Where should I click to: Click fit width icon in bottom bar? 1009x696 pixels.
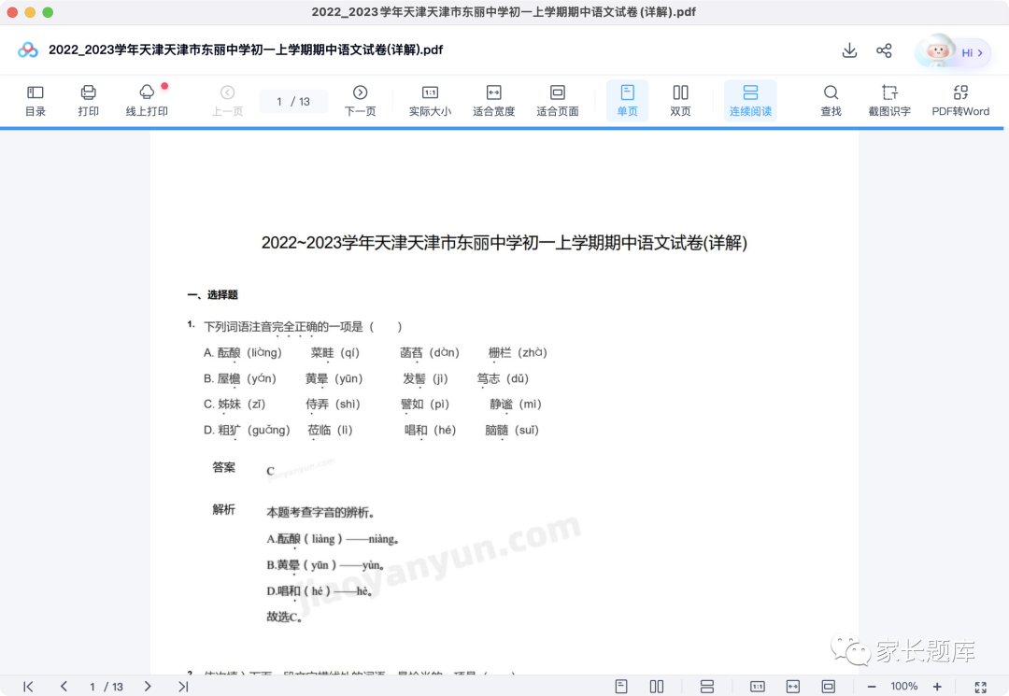click(x=793, y=687)
